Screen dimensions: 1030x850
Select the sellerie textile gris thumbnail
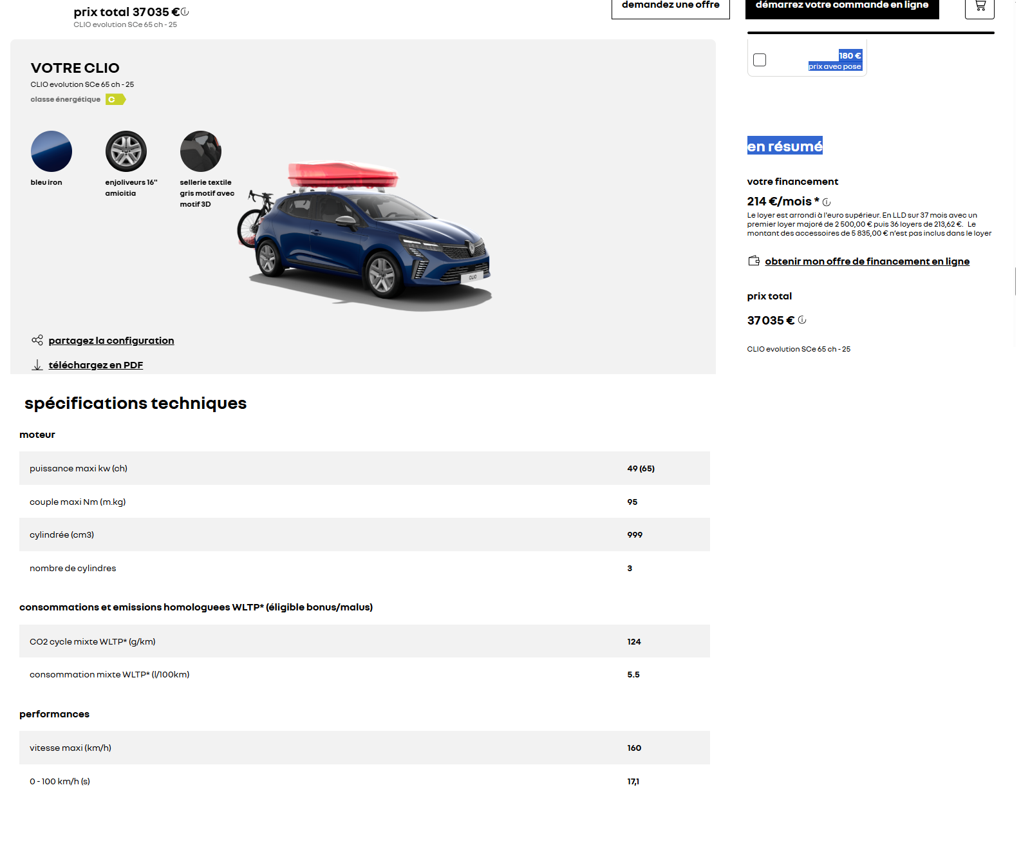coord(201,151)
